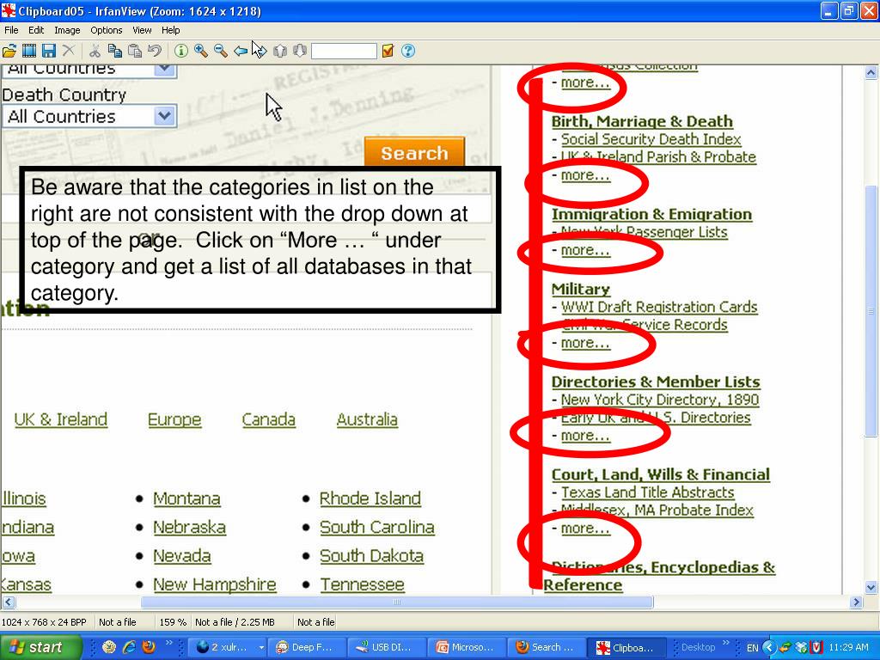The height and width of the screenshot is (660, 880).
Task: Open the View menu
Action: tap(142, 30)
